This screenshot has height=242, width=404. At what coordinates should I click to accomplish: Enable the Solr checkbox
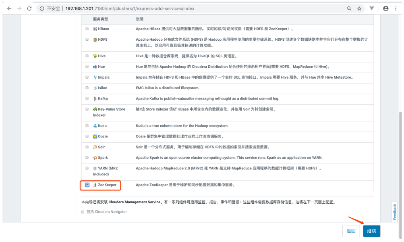(x=87, y=147)
